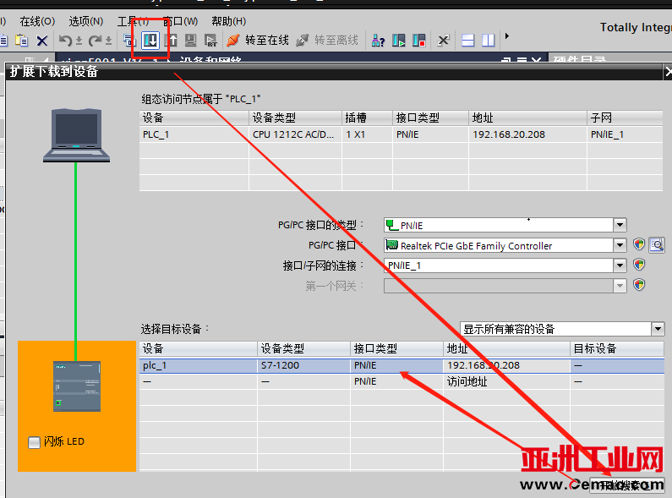Click the Undo arrow icon

[x=65, y=41]
